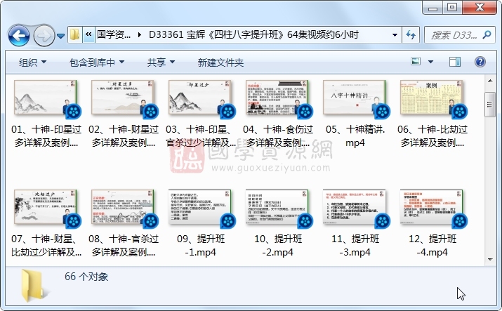The width and height of the screenshot is (502, 311).
Task: Select the 国学资... breadcrumb
Action: pyautogui.click(x=114, y=34)
